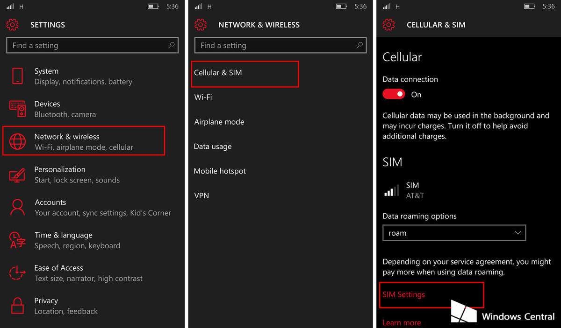The image size is (561, 328).
Task: Click the System phone icon
Action: coord(17,76)
